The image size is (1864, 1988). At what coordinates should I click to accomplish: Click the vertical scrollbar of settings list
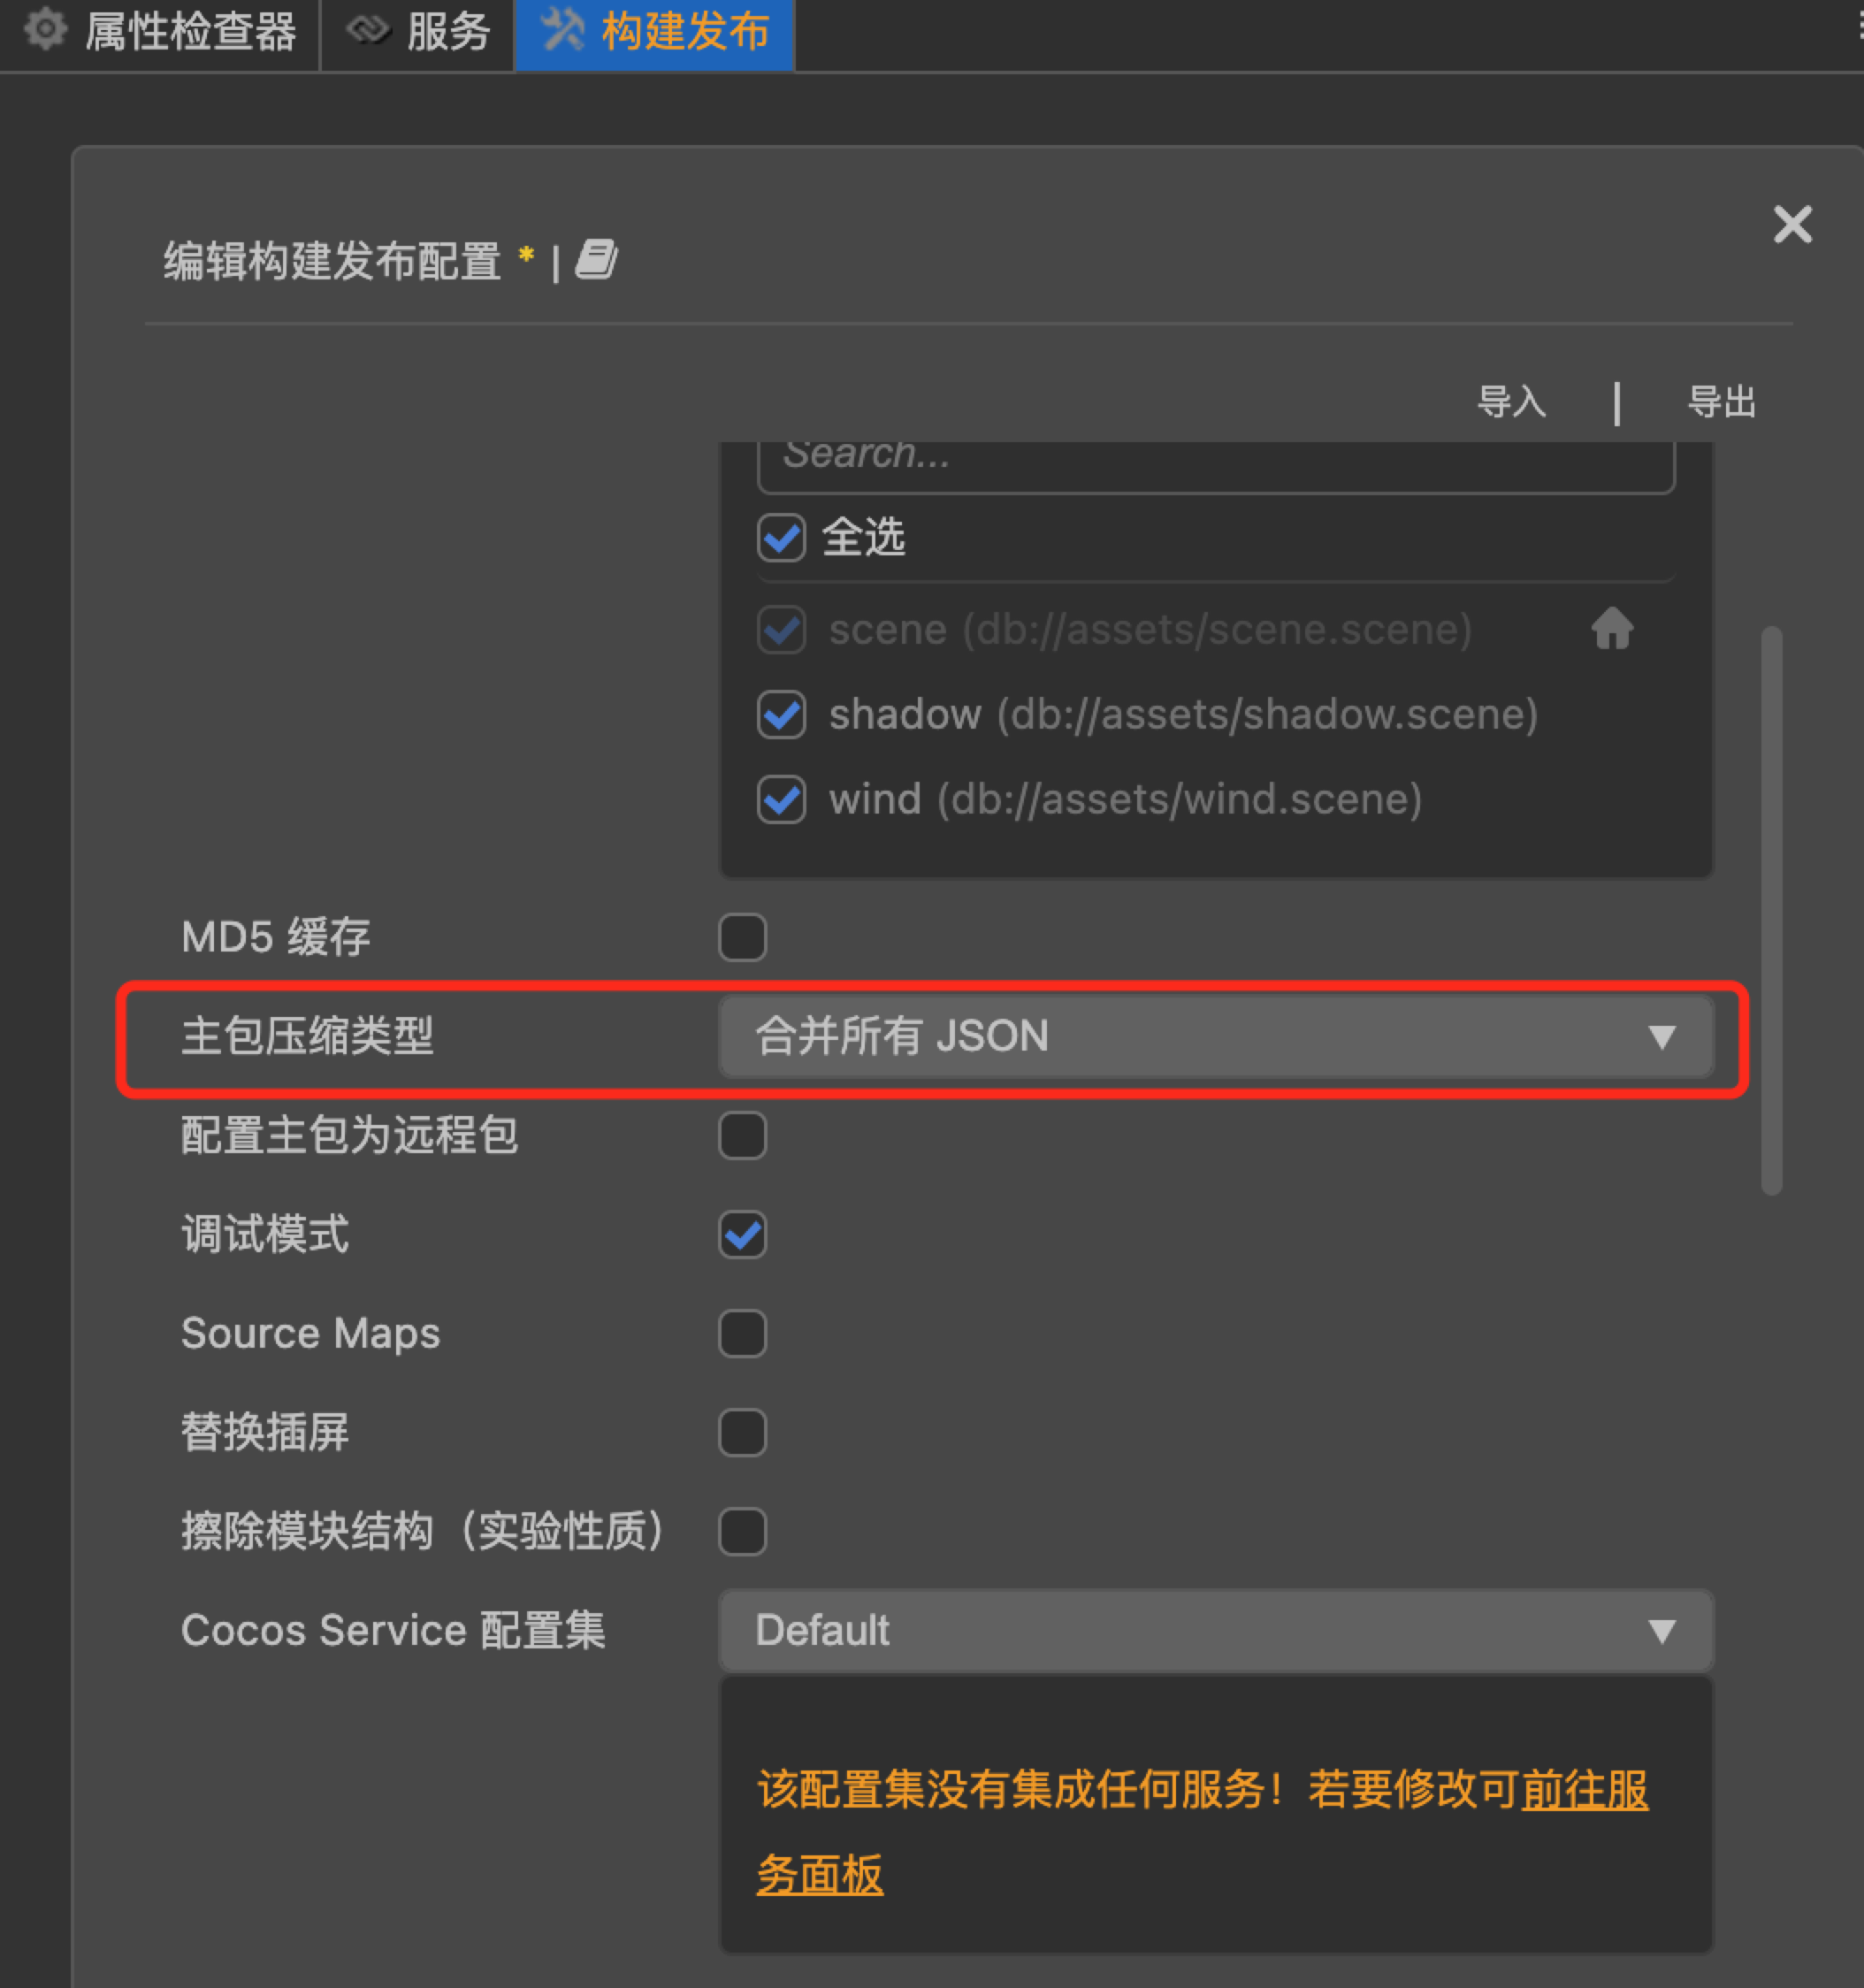[x=1771, y=910]
